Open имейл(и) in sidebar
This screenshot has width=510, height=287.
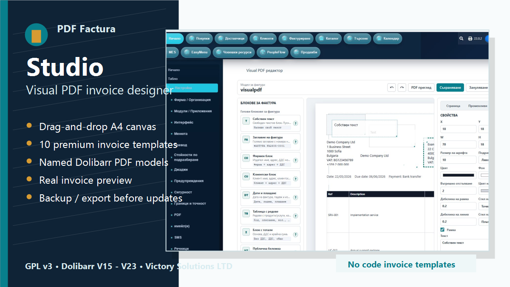(x=181, y=226)
